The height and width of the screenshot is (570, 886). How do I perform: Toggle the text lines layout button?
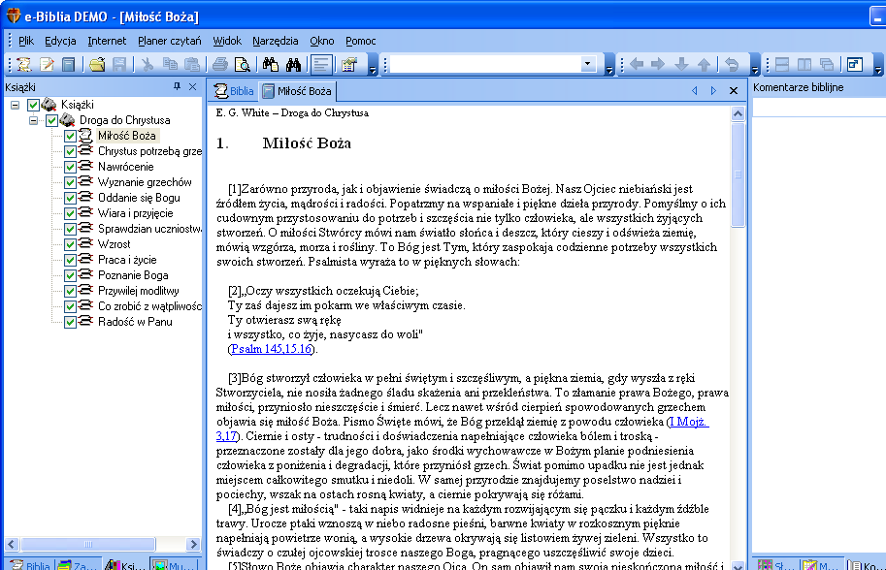tap(321, 65)
